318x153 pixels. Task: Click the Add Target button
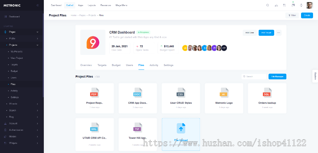(x=266, y=33)
